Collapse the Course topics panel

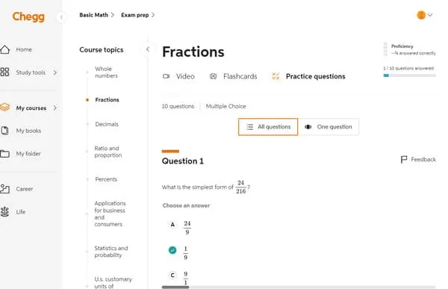(148, 49)
